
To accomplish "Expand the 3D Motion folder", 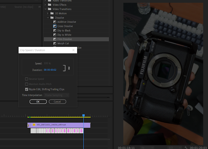I will [x=47, y=13].
